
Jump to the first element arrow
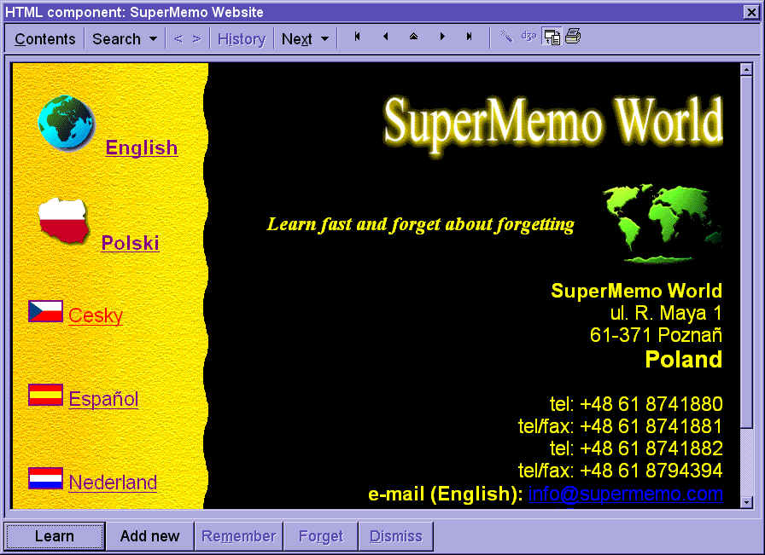coord(358,37)
